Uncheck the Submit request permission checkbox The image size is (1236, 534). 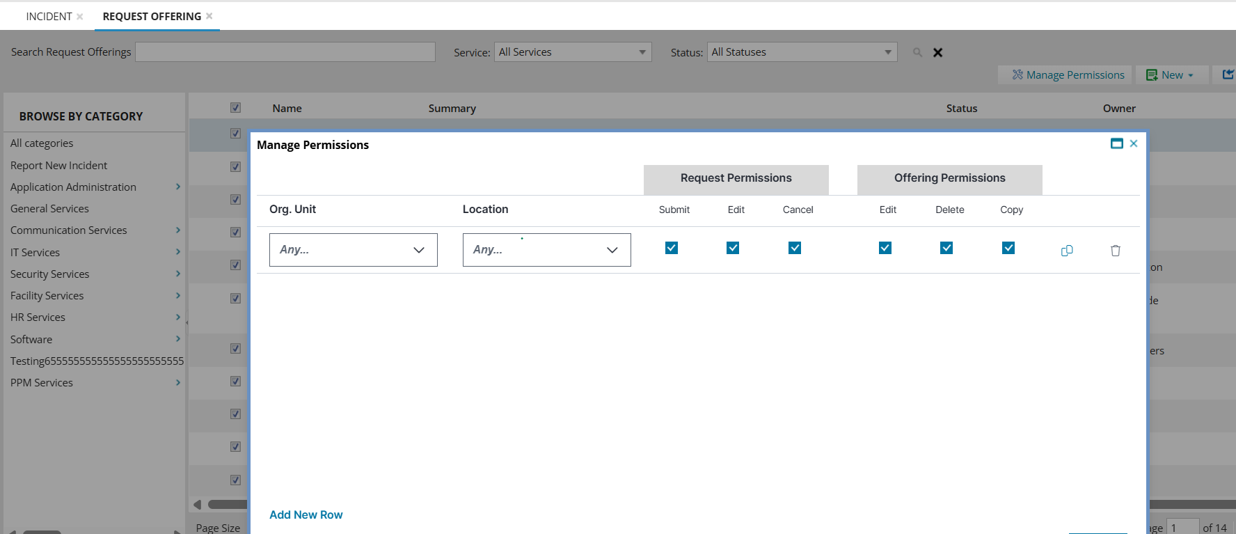(x=672, y=248)
